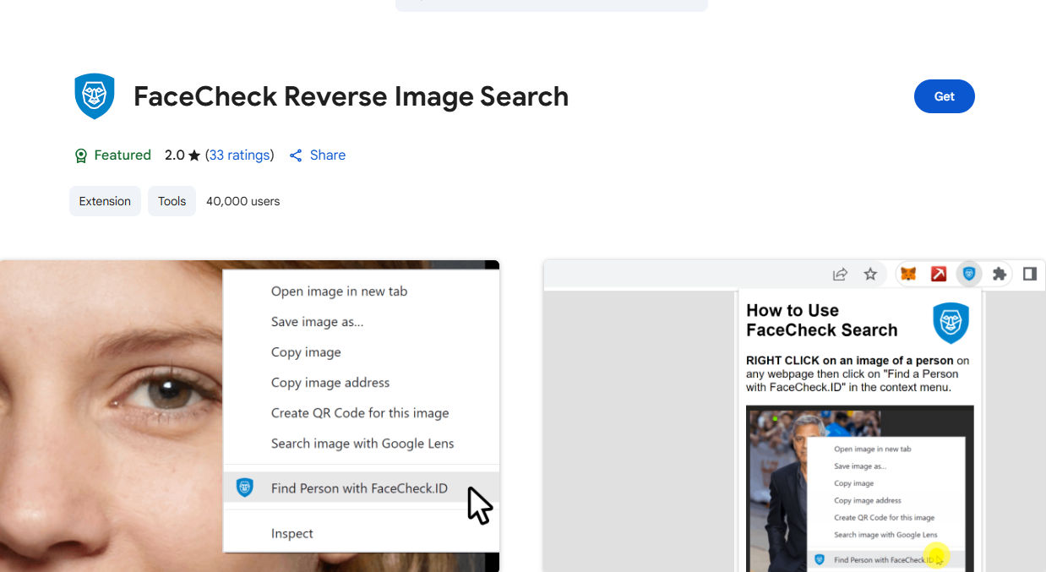Click the "Featured" label
Viewport: 1046px width, 572px height.
point(123,155)
